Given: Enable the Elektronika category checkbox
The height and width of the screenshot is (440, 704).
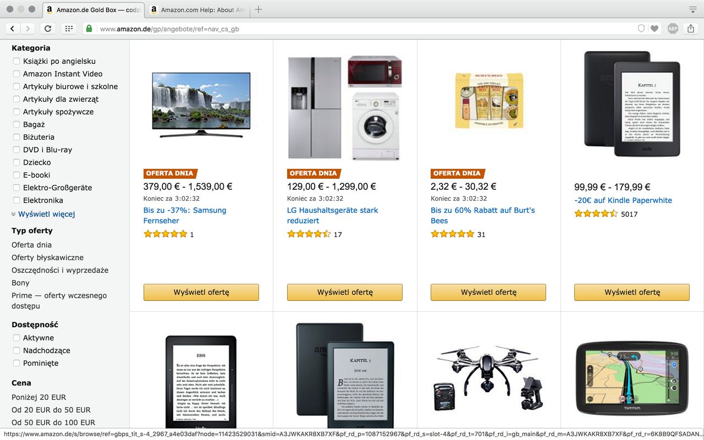Looking at the screenshot, I should tap(16, 200).
